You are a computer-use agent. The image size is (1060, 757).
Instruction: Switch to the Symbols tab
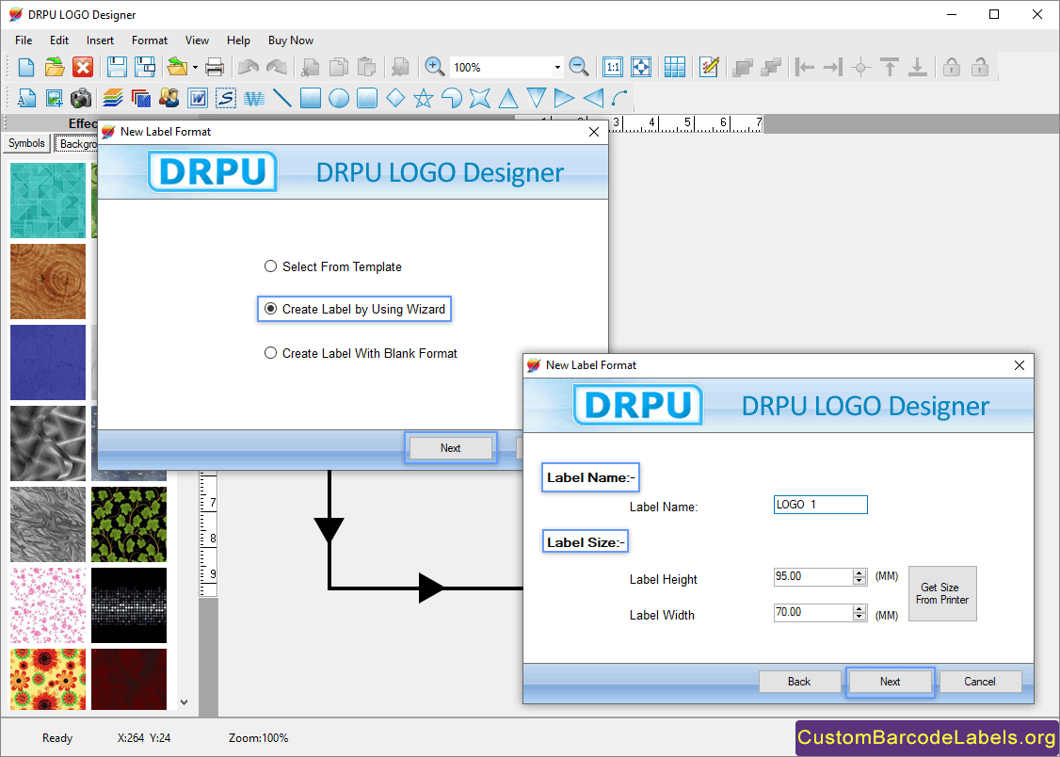(x=26, y=143)
